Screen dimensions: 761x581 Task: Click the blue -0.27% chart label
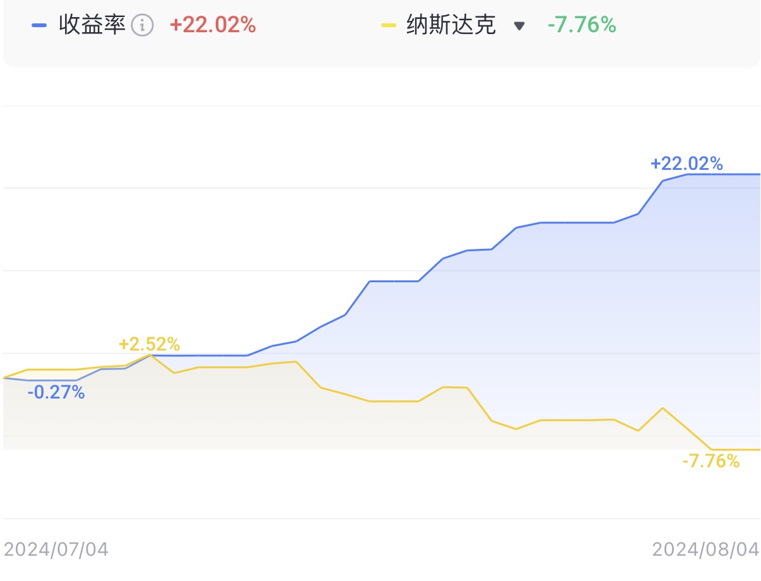pos(56,392)
